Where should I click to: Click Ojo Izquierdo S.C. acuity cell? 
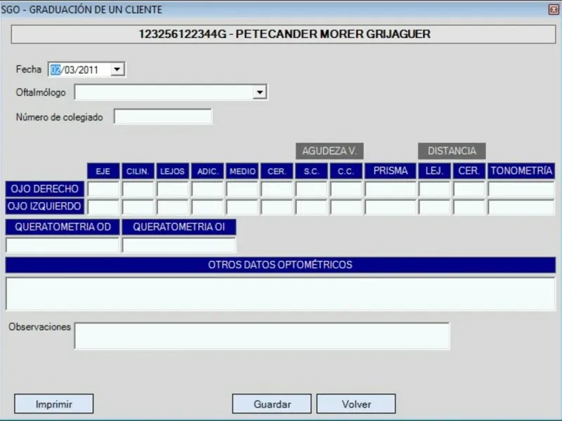[311, 207]
